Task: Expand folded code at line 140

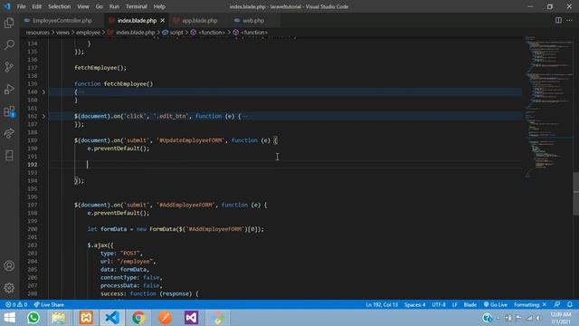Action: 43,91
